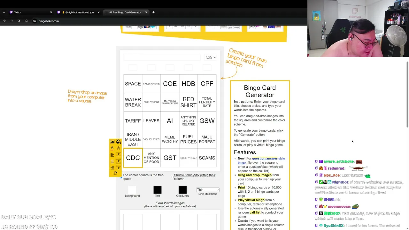
Task: Select the LEAVES square
Action: click(151, 121)
